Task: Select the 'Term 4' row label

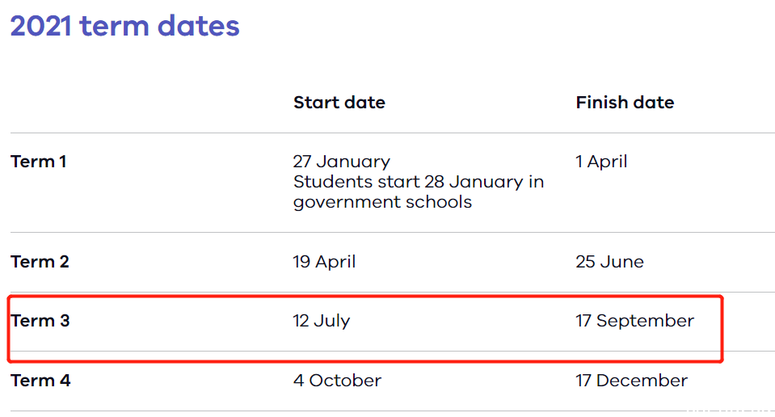Action: tap(40, 381)
